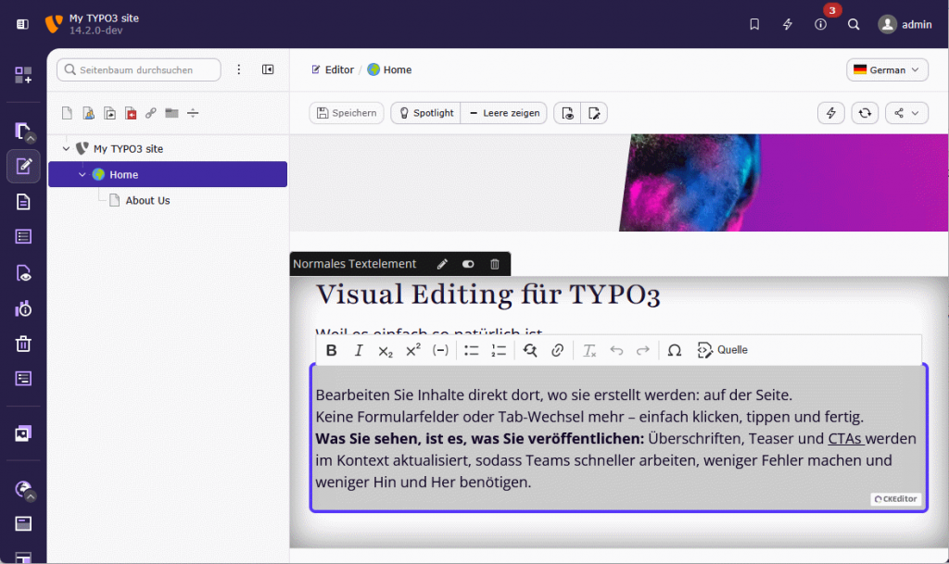
Task: Remove formatting with the Tx icon
Action: (x=589, y=349)
